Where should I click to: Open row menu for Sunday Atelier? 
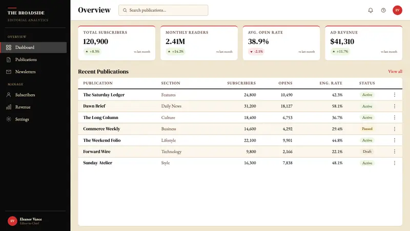tap(395, 163)
